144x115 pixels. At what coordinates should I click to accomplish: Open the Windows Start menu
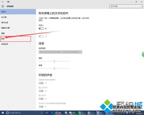[3, 113]
